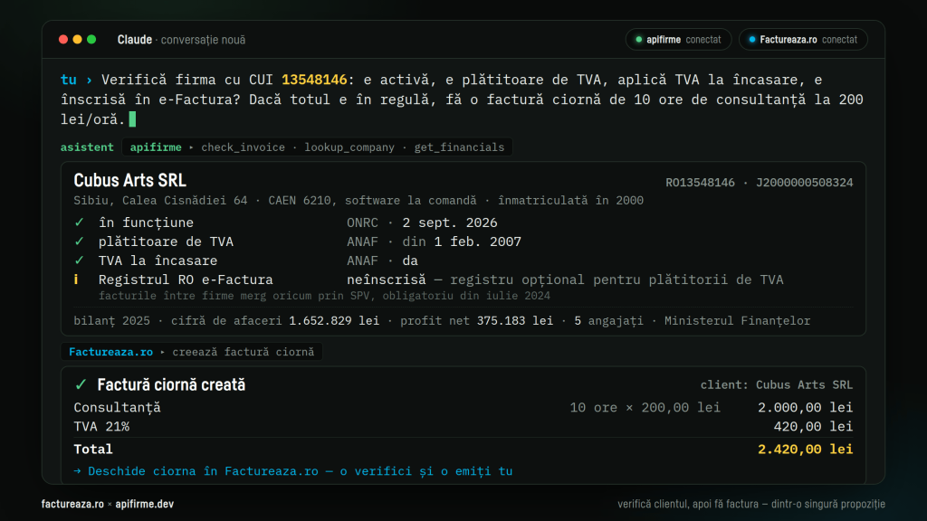Click the profit net 375.183 lei value
927x521 pixels.
coord(476,321)
